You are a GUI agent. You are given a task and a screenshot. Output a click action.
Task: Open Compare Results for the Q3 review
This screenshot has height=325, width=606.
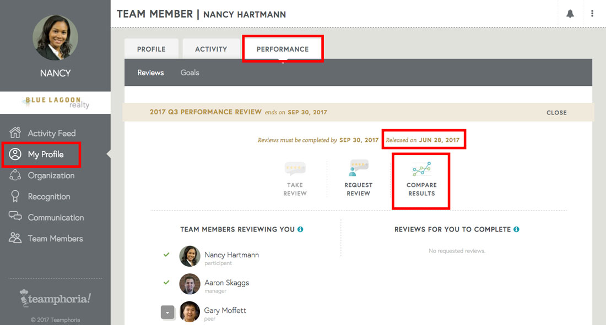pyautogui.click(x=421, y=176)
